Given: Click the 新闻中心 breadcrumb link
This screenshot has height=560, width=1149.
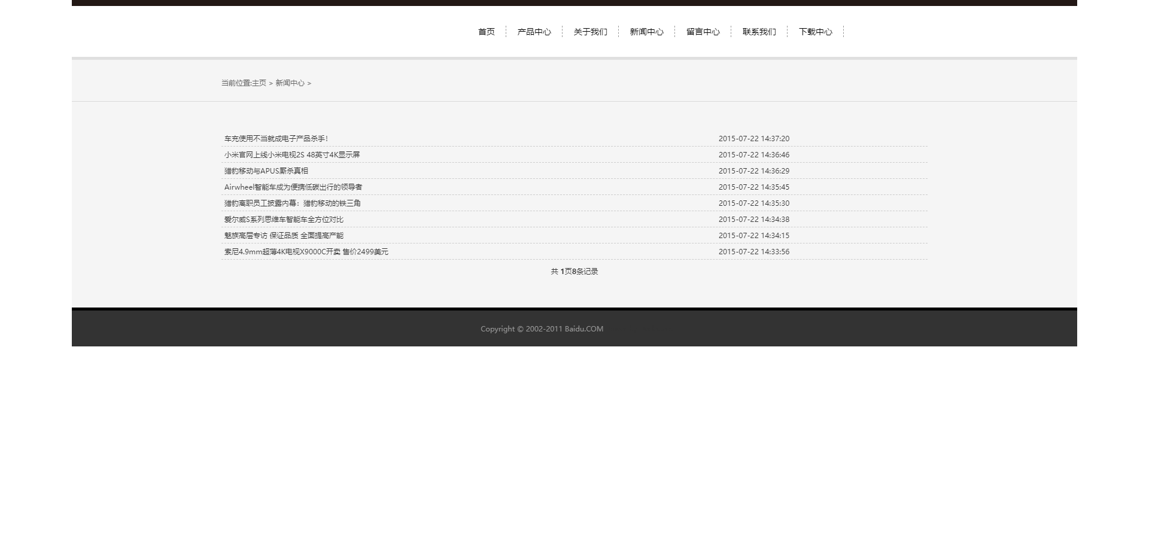Looking at the screenshot, I should point(290,83).
